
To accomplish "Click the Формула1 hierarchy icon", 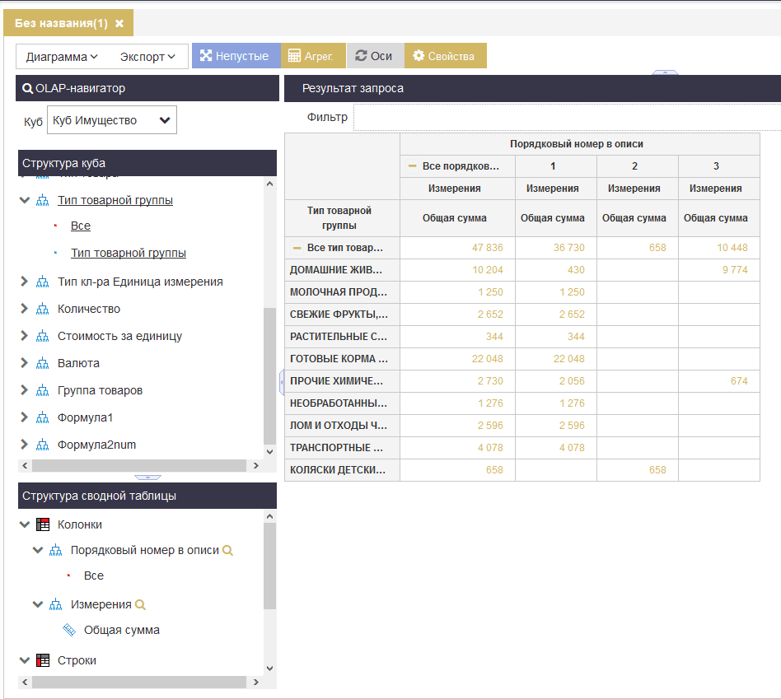I will click(x=43, y=417).
